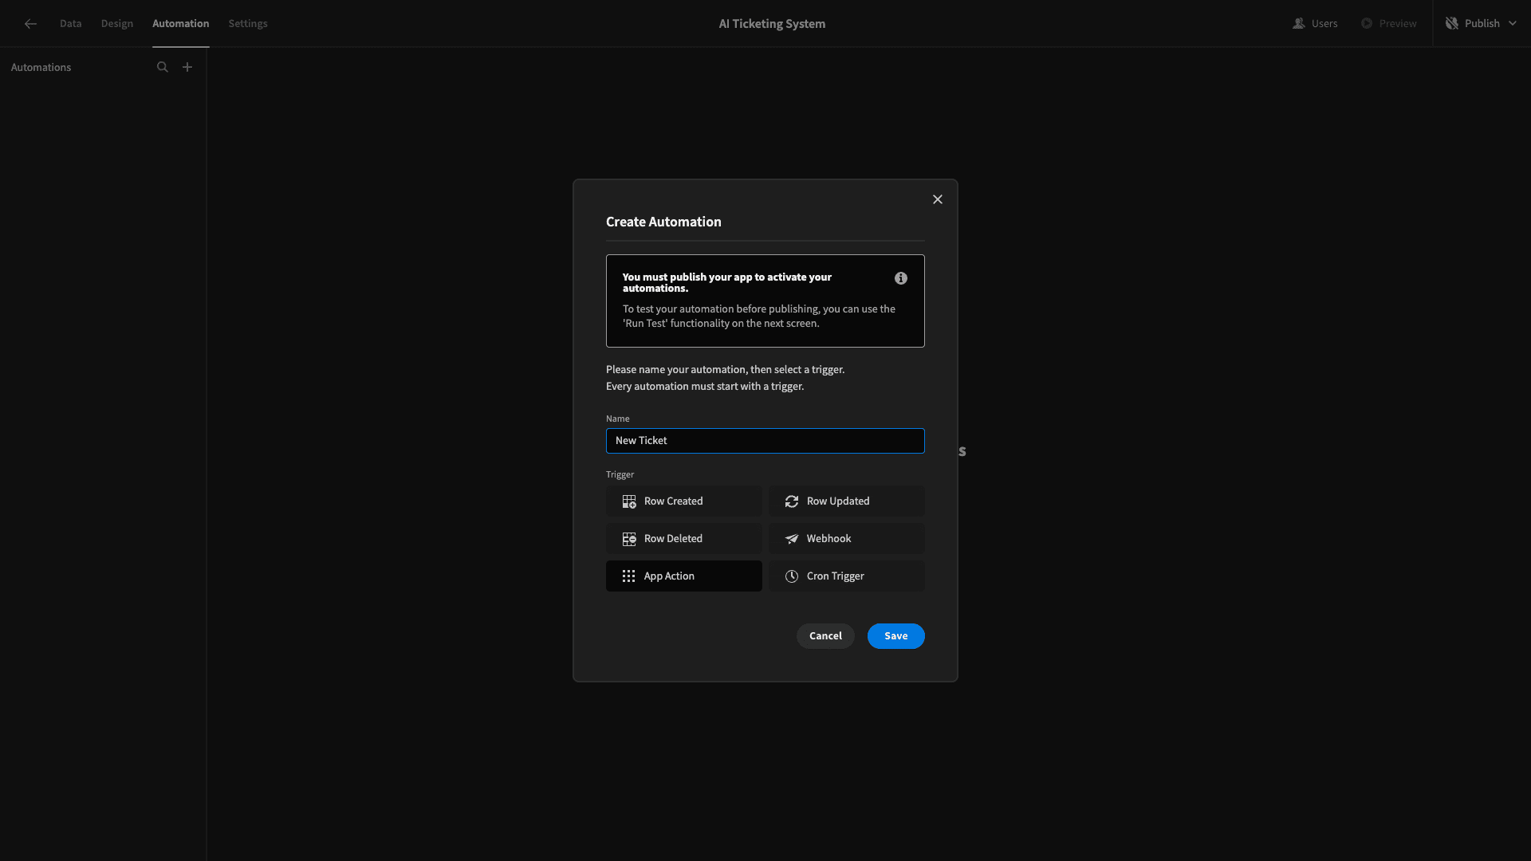This screenshot has height=861, width=1531.
Task: Search automations with the magnifier icon
Action: tap(163, 67)
